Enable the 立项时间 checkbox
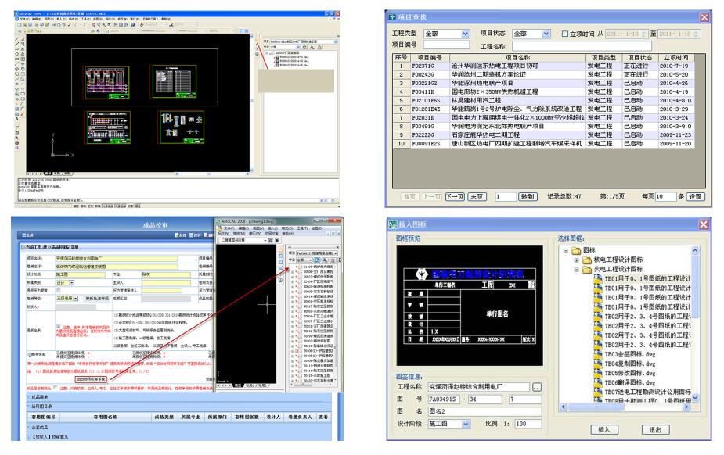 [564, 34]
